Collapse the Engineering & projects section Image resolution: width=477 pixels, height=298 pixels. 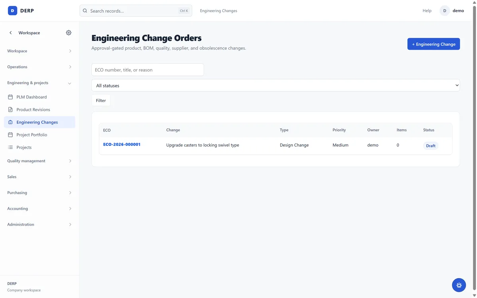(39, 83)
